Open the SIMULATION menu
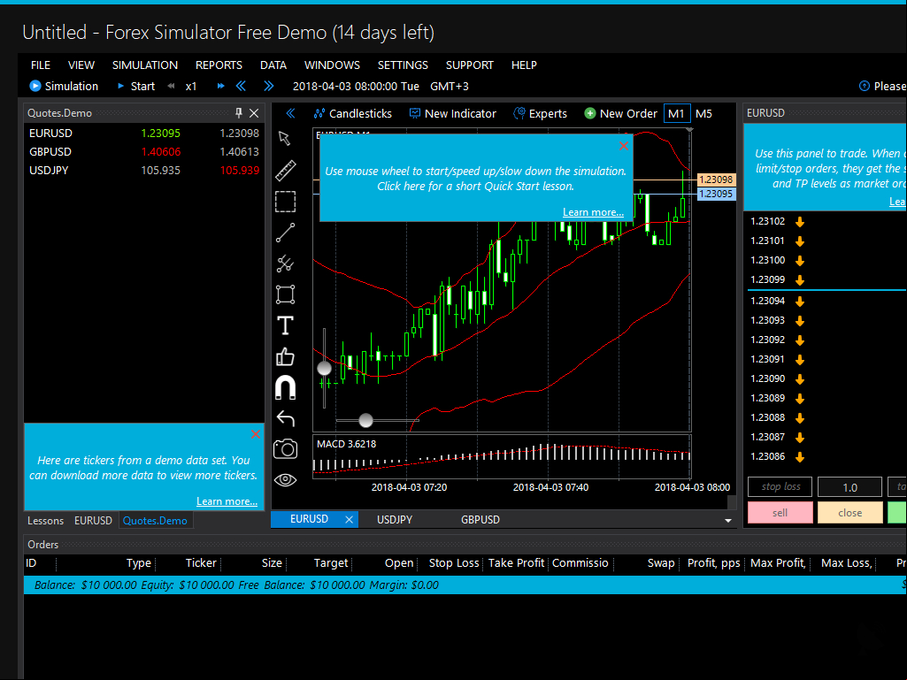The height and width of the screenshot is (680, 907). click(144, 65)
